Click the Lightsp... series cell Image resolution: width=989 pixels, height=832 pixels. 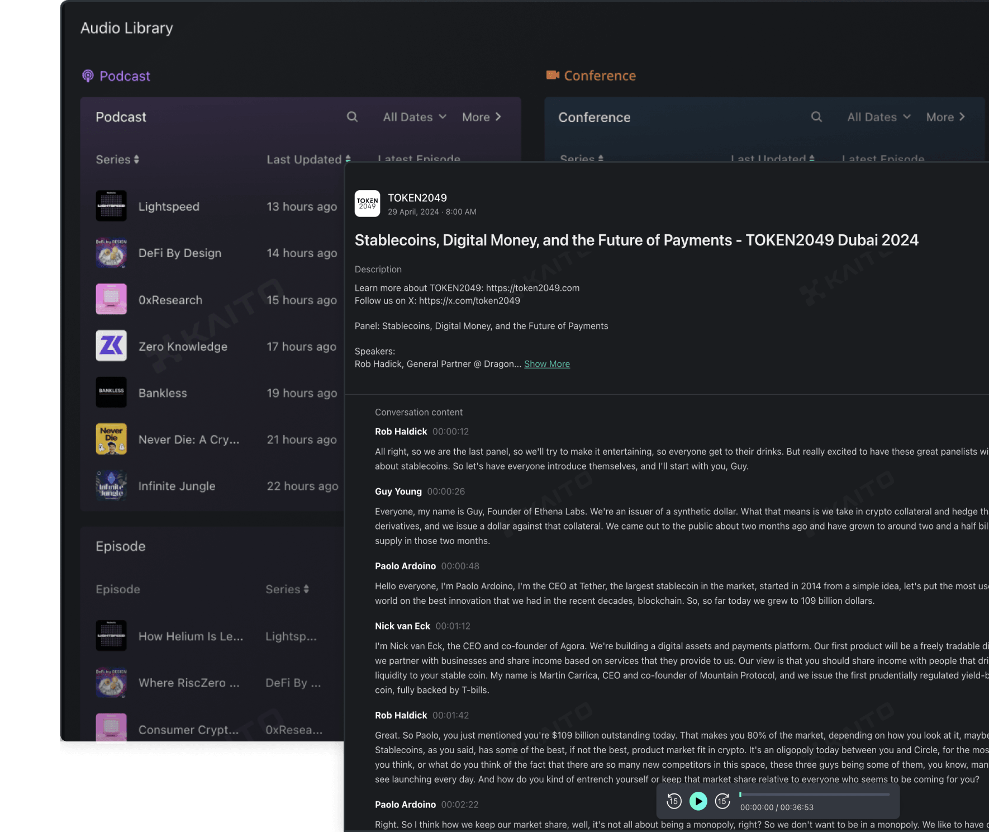[x=291, y=636]
